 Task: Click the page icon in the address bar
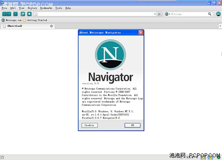(36, 14)
